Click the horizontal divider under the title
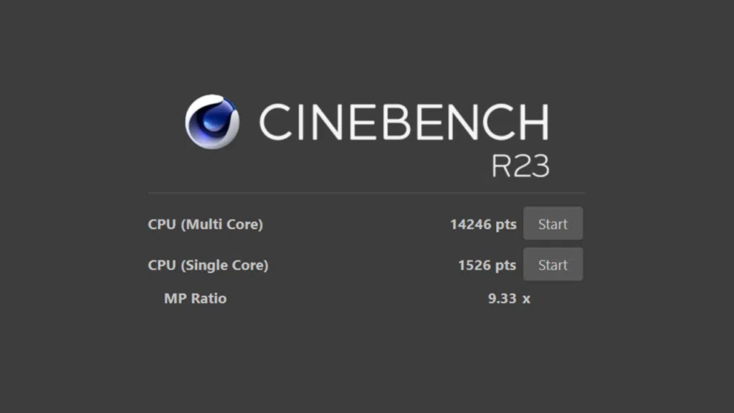 pyautogui.click(x=366, y=193)
